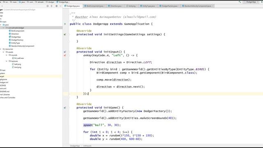Click the 'dodger' breadcrumb in navigation bar
Image resolution: width=263 pixels, height=148 pixels.
click(50, 2)
